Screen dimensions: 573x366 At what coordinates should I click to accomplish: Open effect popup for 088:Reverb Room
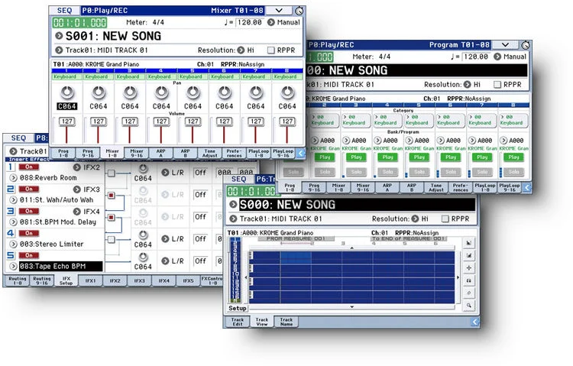click(x=13, y=178)
